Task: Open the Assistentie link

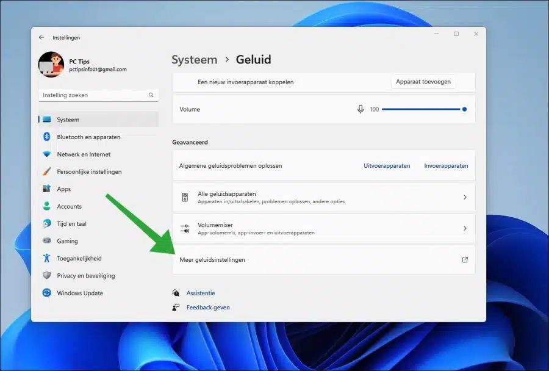Action: click(x=201, y=293)
